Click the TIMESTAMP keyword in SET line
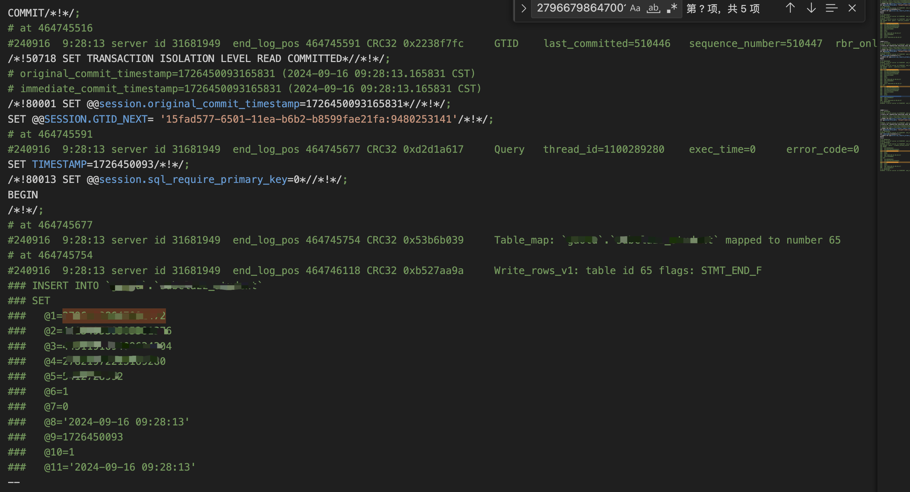This screenshot has height=492, width=910. [59, 164]
